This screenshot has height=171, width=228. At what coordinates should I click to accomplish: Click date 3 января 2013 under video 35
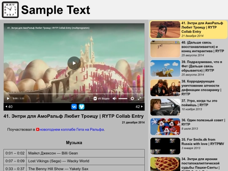191,148
